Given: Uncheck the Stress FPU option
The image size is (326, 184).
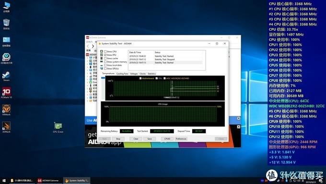Looking at the screenshot, I should click(x=105, y=55).
